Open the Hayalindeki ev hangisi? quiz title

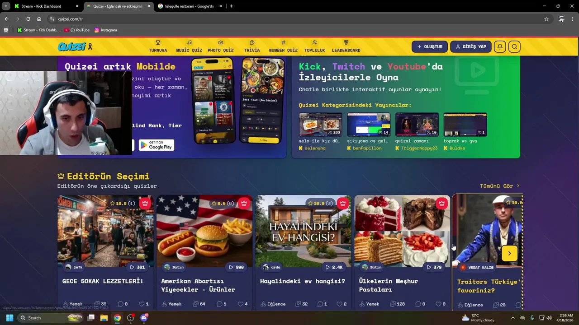(x=303, y=281)
